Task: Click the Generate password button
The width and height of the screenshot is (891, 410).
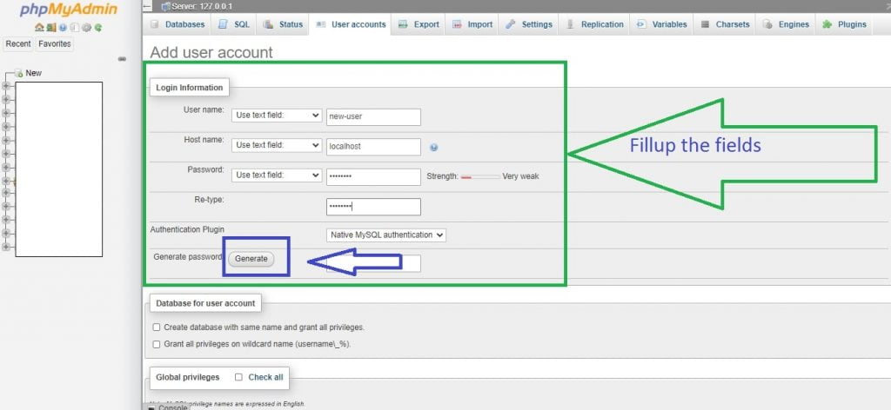Action: (251, 259)
